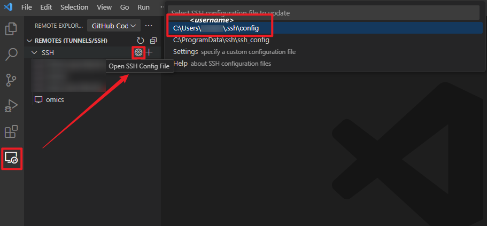The image size is (487, 226).
Task: Open the Selection menu
Action: [74, 7]
